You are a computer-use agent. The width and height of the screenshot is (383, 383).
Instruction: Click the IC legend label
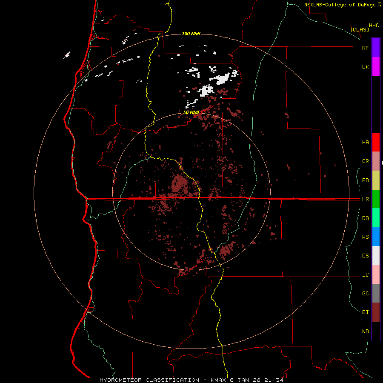(365, 275)
